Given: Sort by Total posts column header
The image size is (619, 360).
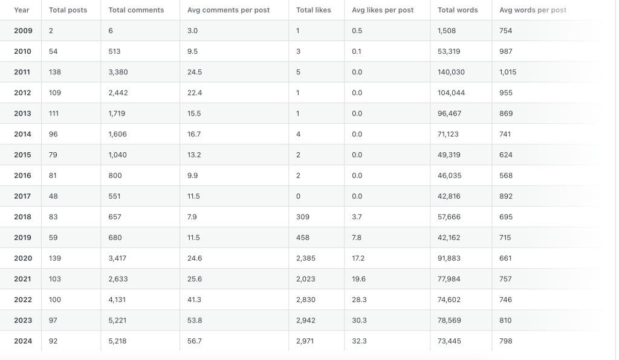Looking at the screenshot, I should coord(68,10).
